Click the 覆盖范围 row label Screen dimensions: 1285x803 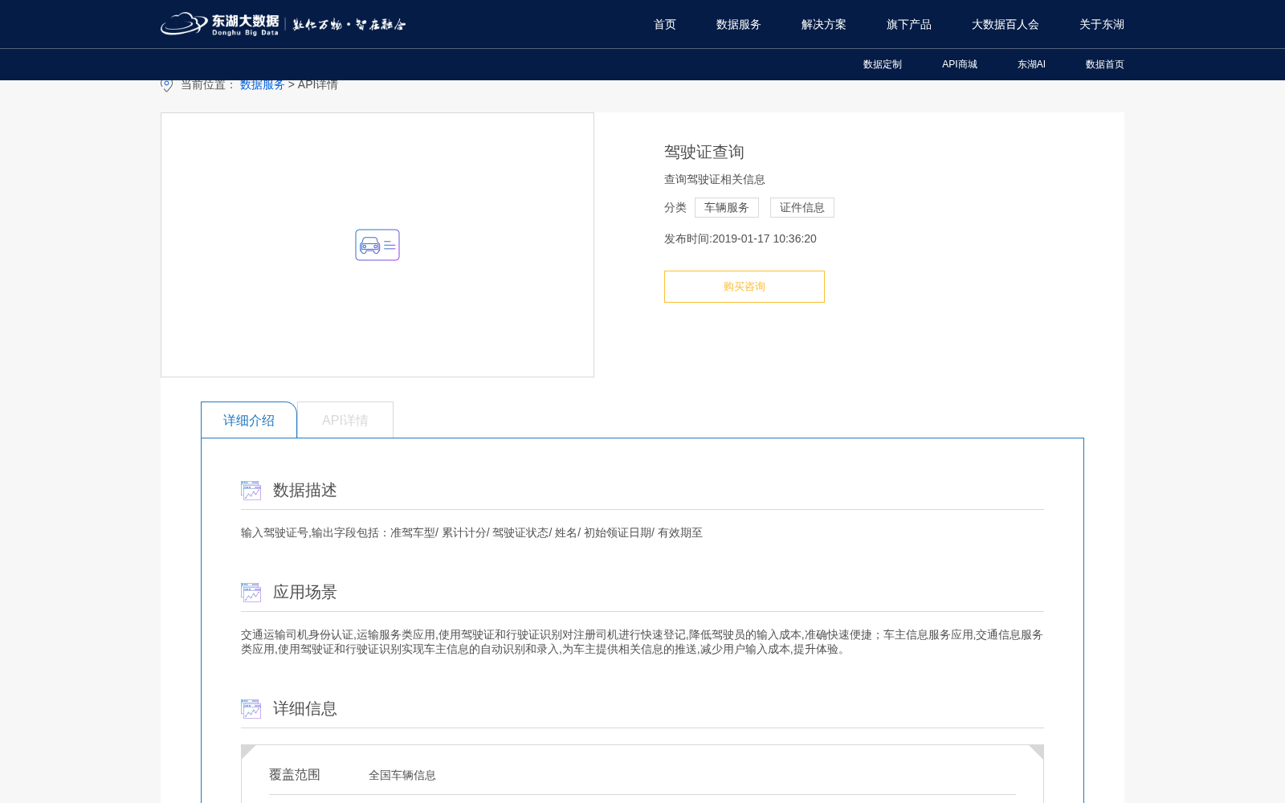coord(295,774)
